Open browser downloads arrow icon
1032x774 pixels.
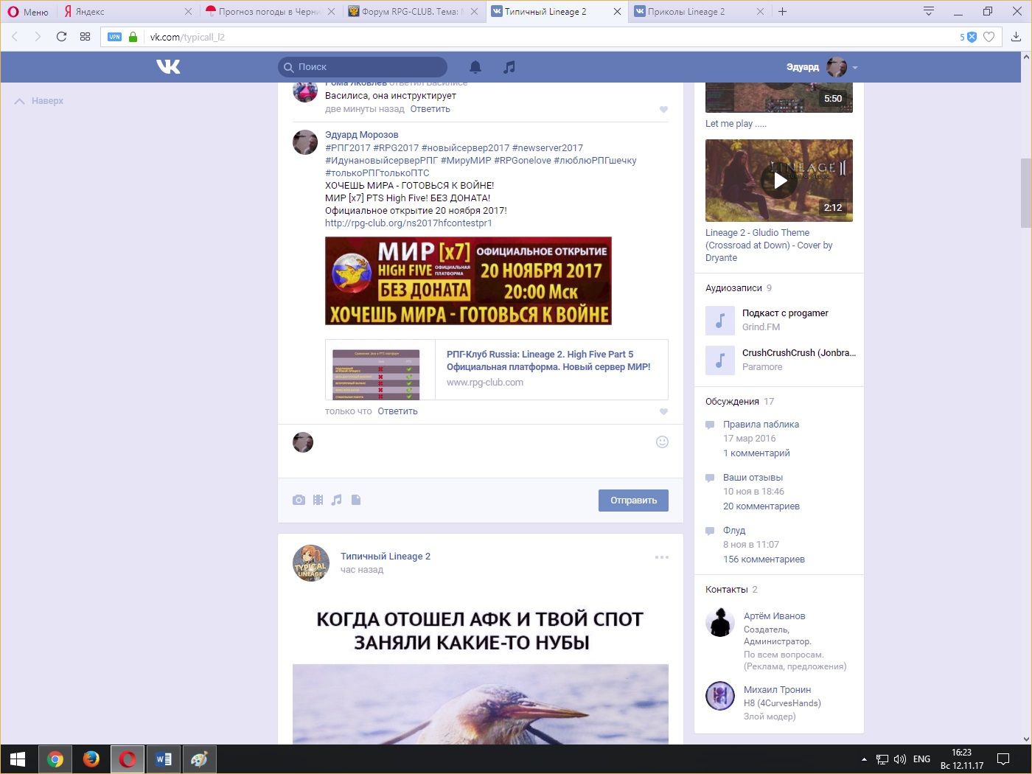[x=1016, y=37]
